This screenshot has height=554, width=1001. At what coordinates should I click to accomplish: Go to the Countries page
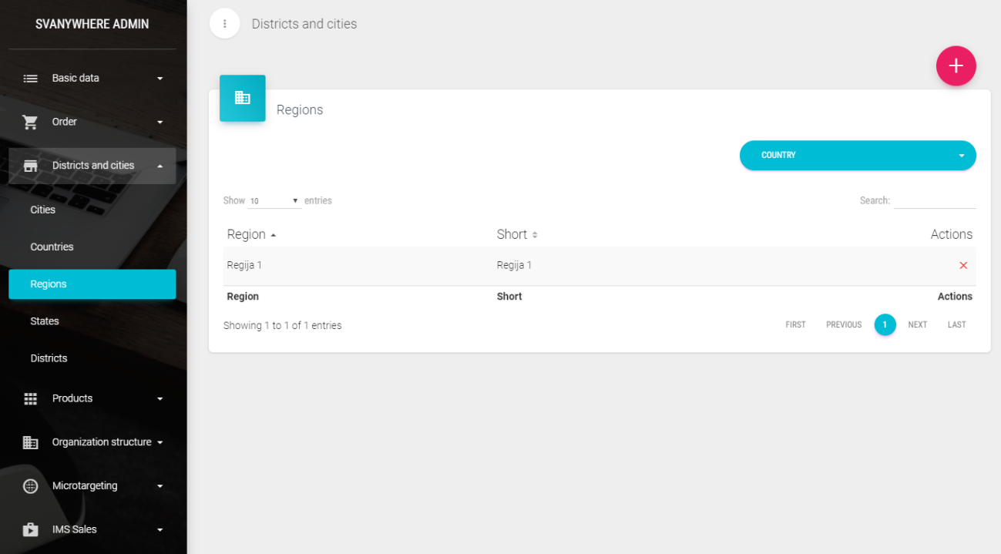pyautogui.click(x=52, y=247)
